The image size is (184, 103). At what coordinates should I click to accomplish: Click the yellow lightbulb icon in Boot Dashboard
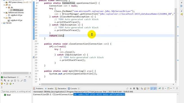pyautogui.click(x=2, y=84)
